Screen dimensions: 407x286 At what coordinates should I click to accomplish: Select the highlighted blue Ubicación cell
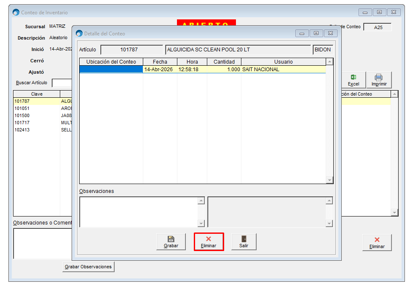(111, 69)
